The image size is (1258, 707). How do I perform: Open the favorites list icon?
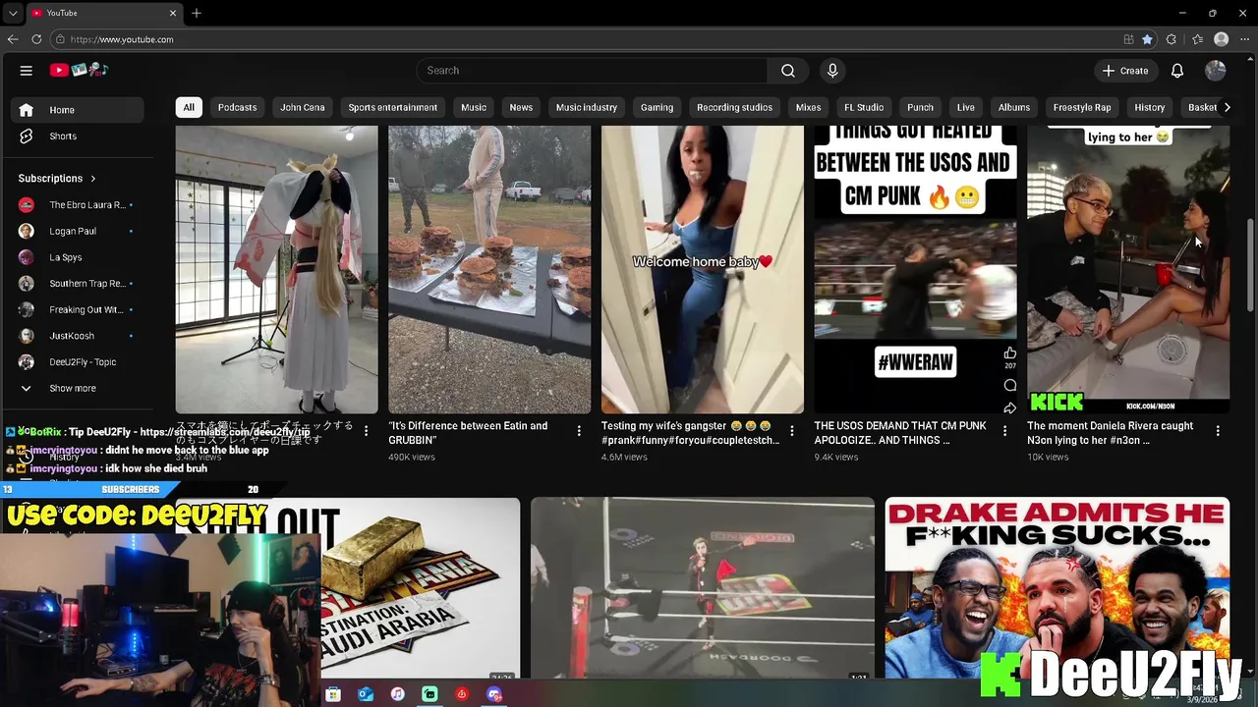coord(1197,39)
